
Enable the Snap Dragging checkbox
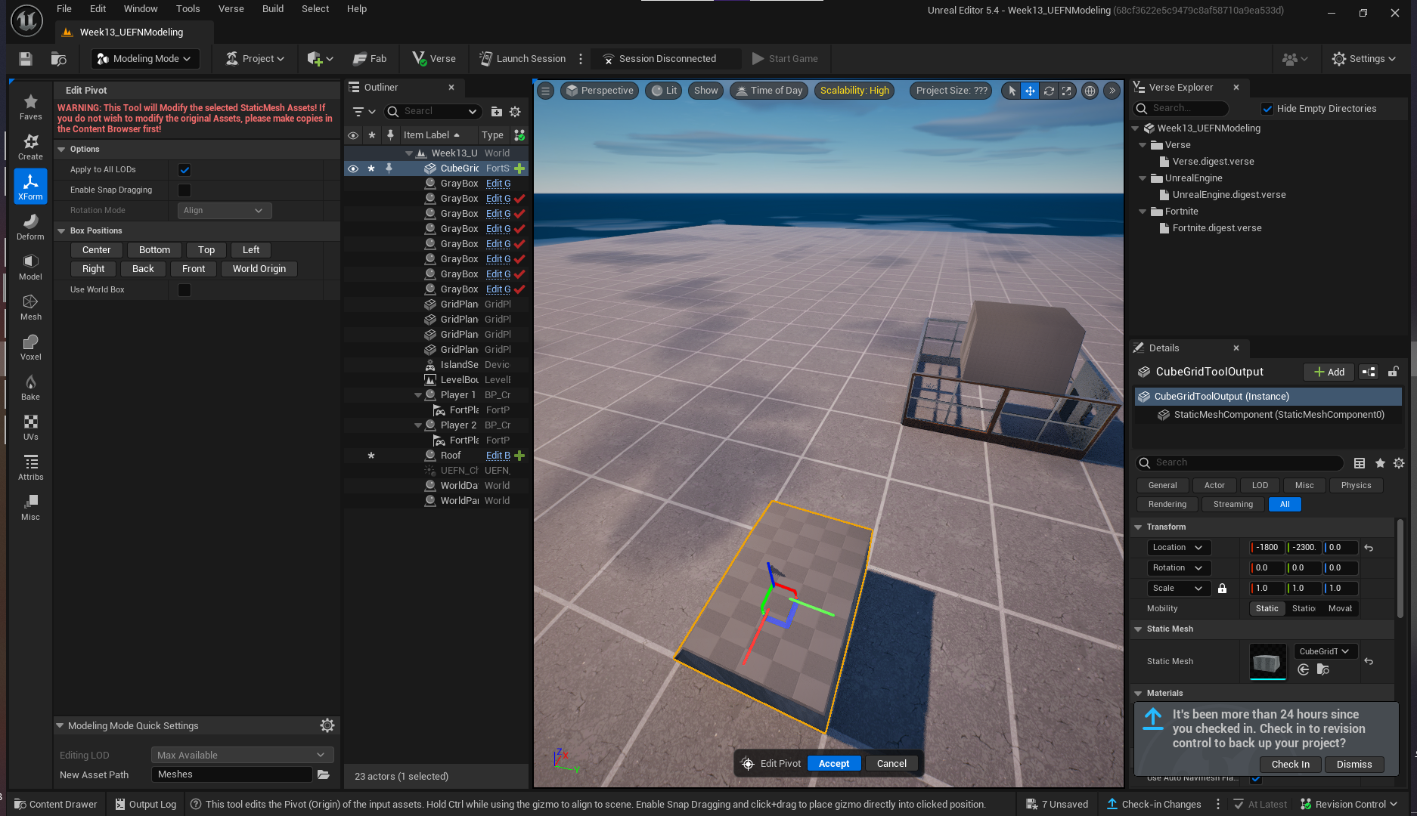point(184,190)
